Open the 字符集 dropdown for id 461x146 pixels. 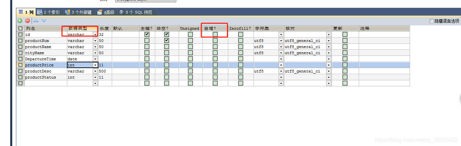click(281, 35)
